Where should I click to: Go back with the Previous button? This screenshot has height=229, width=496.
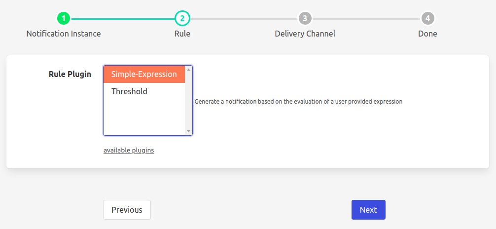coord(127,210)
